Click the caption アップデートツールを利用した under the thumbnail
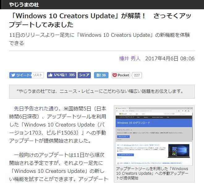This screenshot has height=184, width=204. (152, 173)
